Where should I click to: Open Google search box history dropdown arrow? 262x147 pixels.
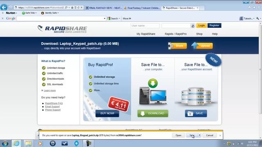[x=105, y=18]
